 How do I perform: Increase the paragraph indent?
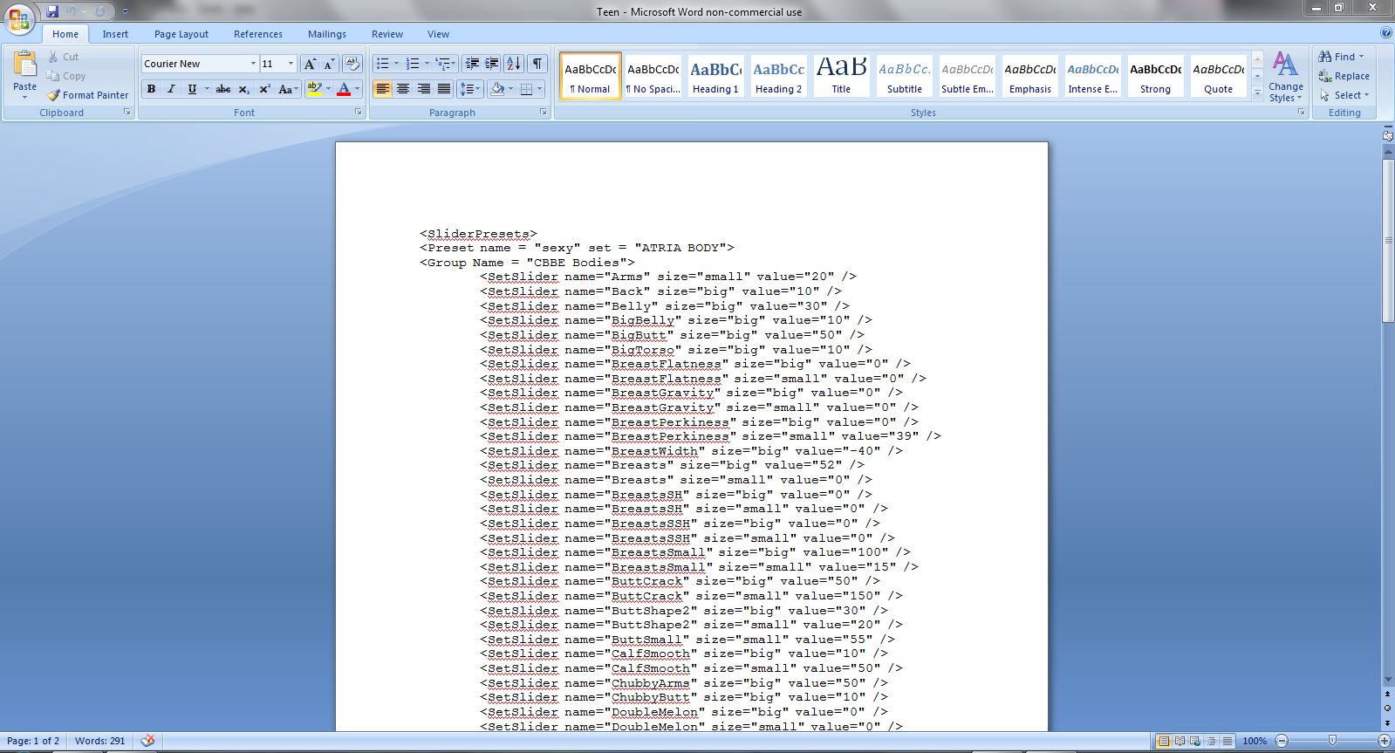point(492,64)
